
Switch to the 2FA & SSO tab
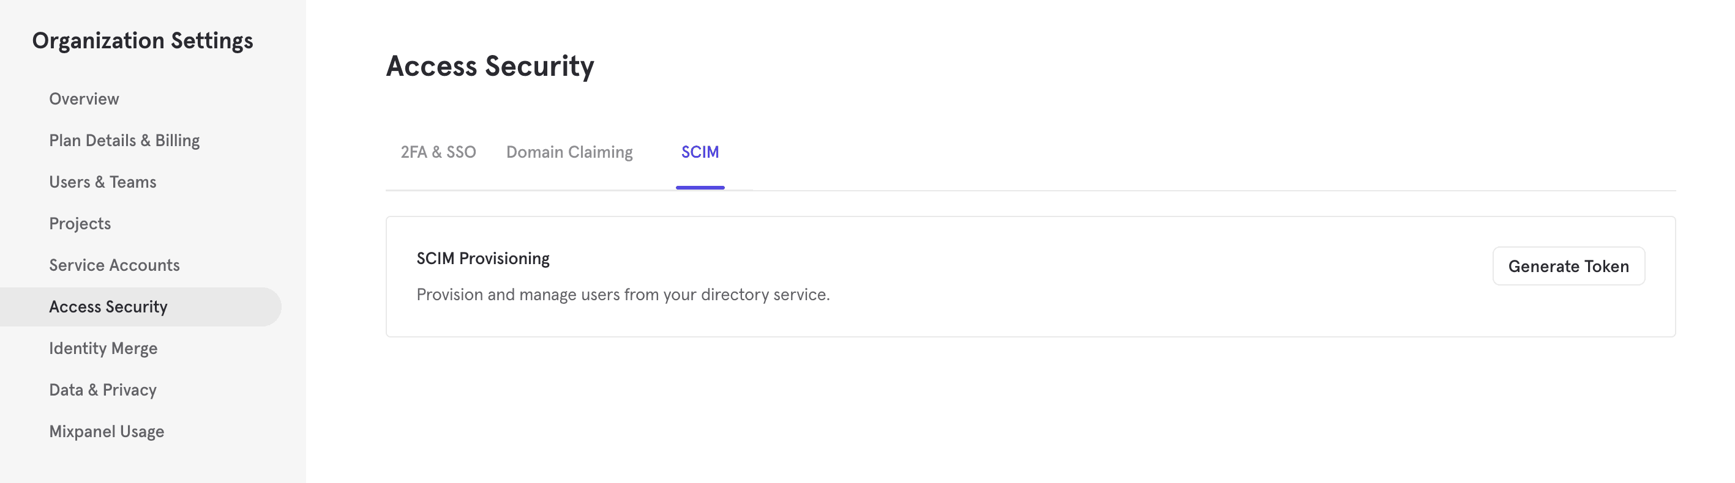[438, 152]
